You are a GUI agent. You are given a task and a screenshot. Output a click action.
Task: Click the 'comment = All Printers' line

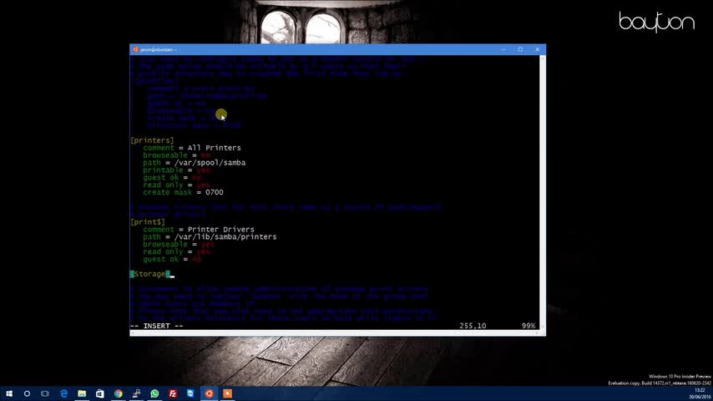tap(192, 148)
